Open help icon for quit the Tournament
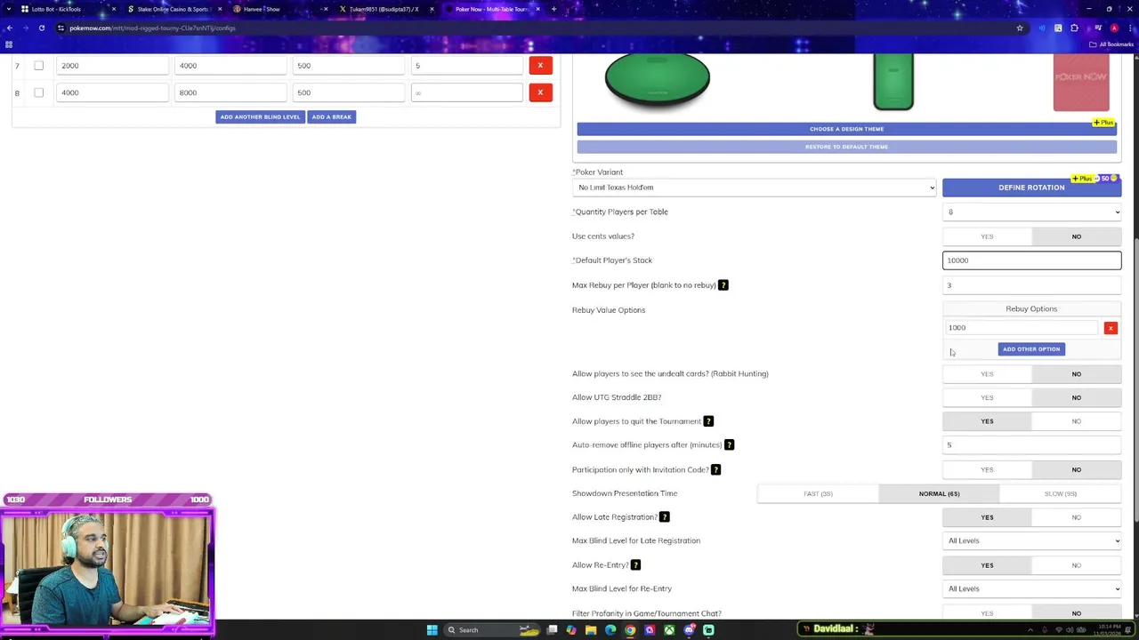Image resolution: width=1139 pixels, height=640 pixels. tap(708, 421)
